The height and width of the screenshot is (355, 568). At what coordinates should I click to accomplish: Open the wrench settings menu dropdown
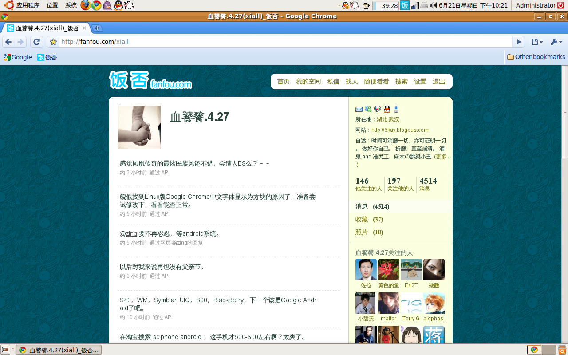click(x=556, y=42)
